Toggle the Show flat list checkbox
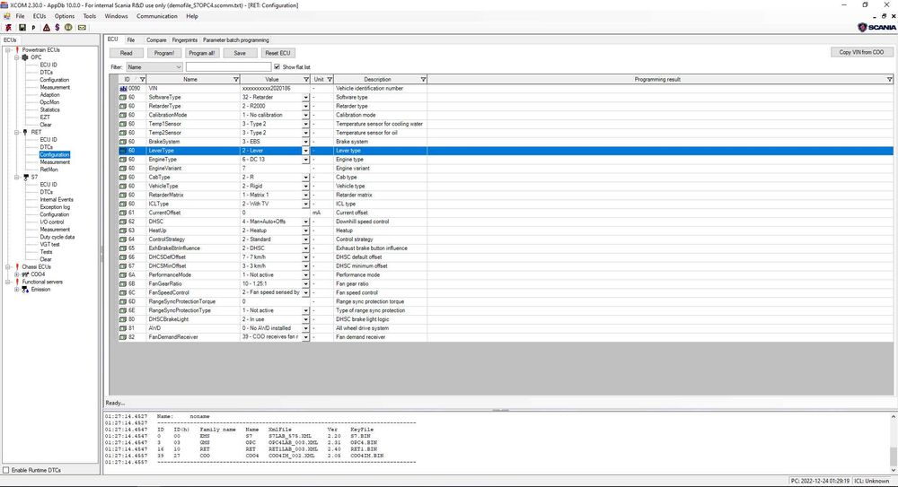The height and width of the screenshot is (487, 898). coord(277,67)
